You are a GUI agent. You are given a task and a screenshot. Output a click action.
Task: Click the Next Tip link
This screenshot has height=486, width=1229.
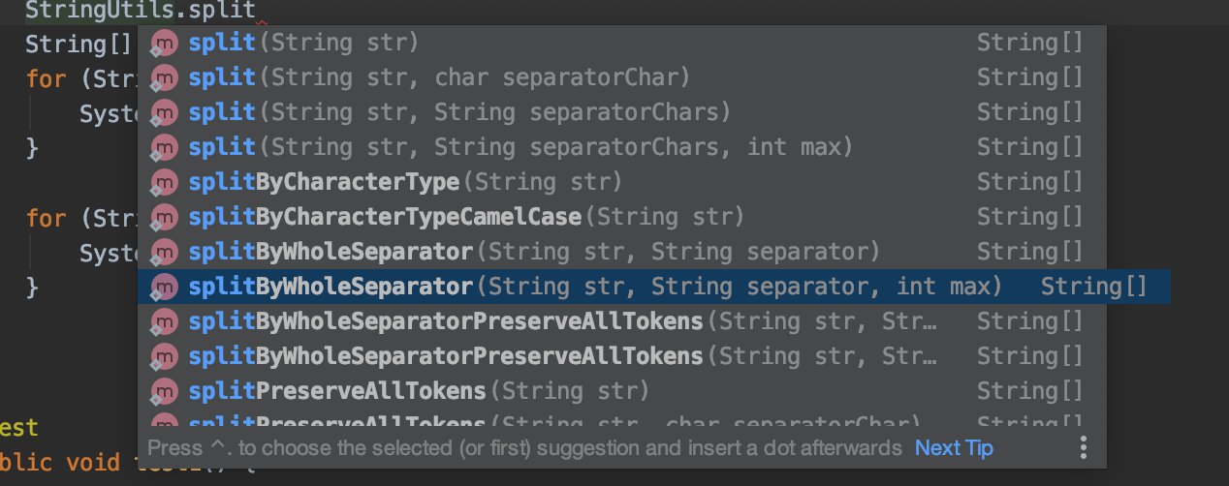pyautogui.click(x=954, y=447)
